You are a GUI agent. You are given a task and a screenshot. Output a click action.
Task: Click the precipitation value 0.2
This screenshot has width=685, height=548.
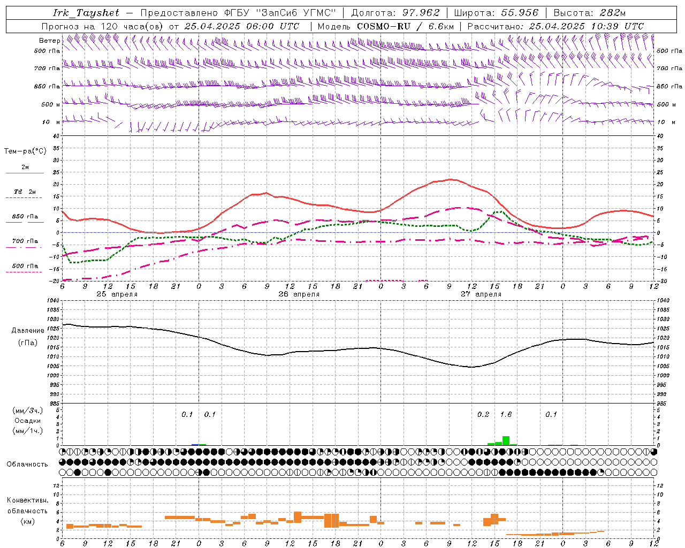483,414
